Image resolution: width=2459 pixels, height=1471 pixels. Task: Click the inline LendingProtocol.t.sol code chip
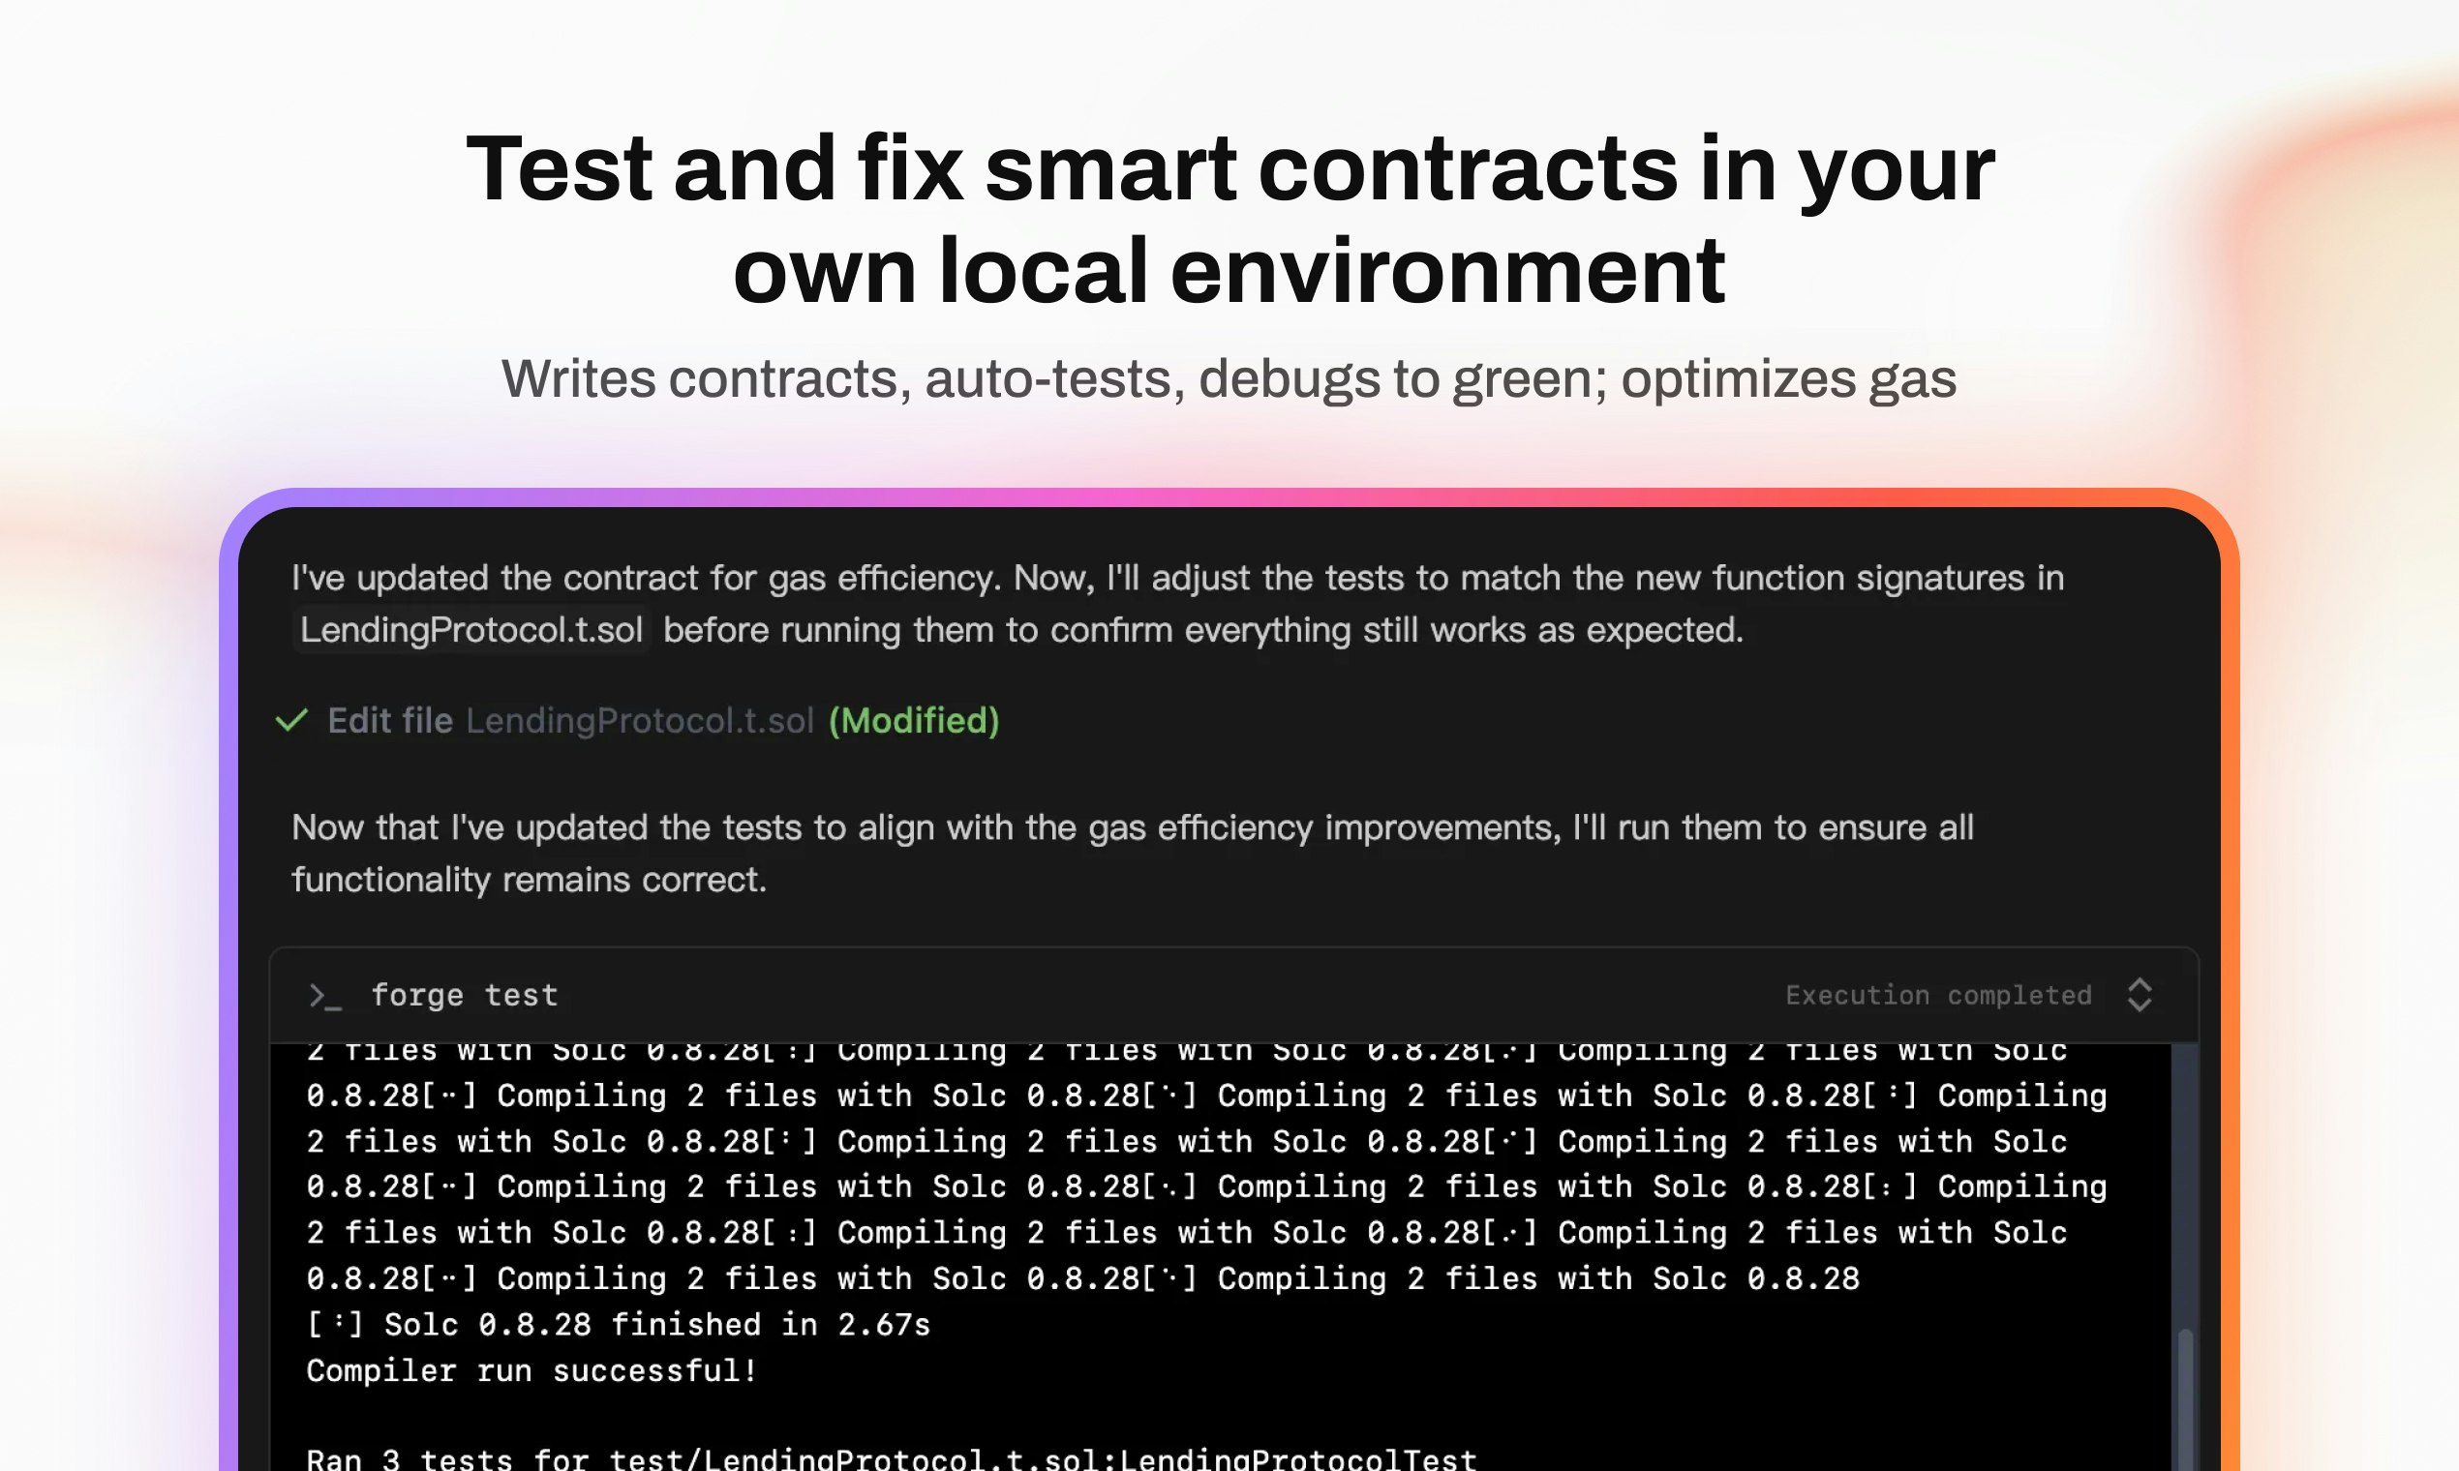(x=471, y=630)
